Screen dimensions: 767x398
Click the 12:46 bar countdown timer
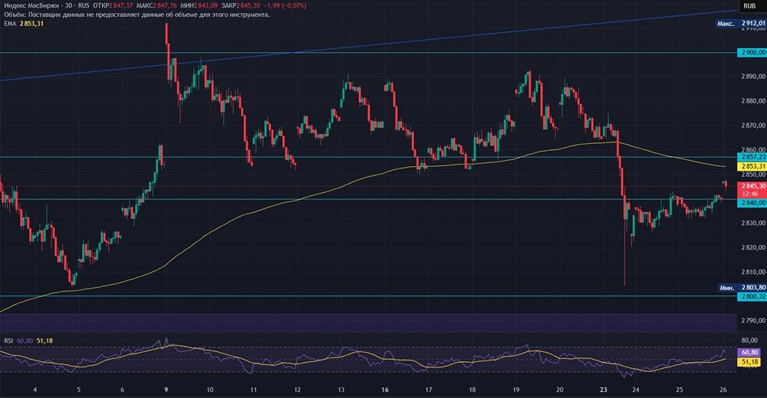pos(750,194)
